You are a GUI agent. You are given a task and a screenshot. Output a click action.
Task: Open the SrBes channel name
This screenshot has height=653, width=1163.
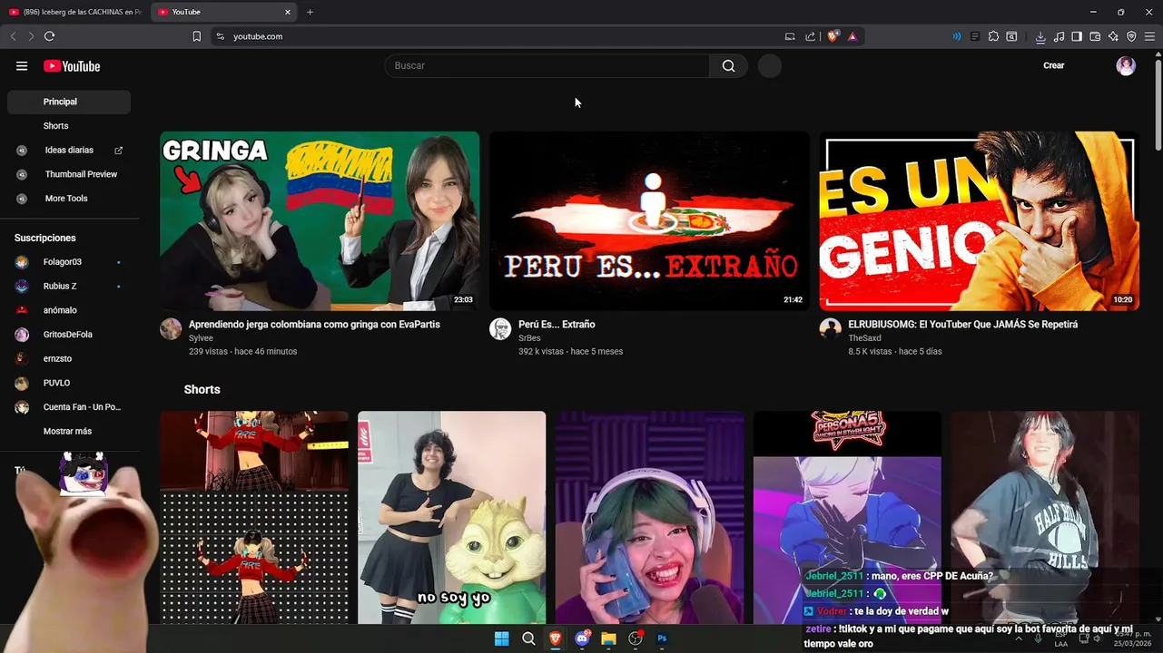(529, 338)
